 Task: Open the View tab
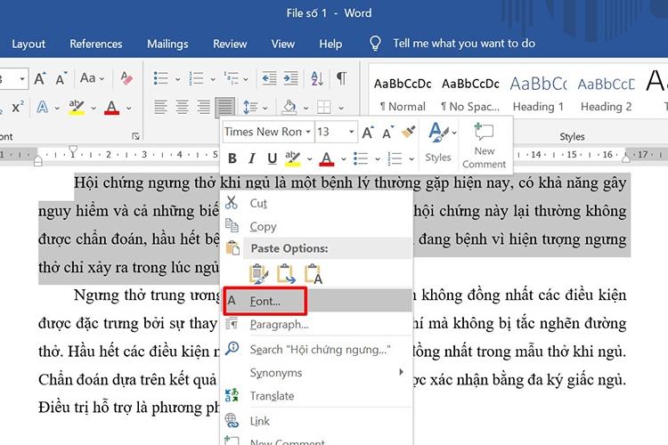coord(283,44)
